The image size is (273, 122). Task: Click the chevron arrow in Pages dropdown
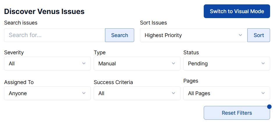[x=263, y=93]
